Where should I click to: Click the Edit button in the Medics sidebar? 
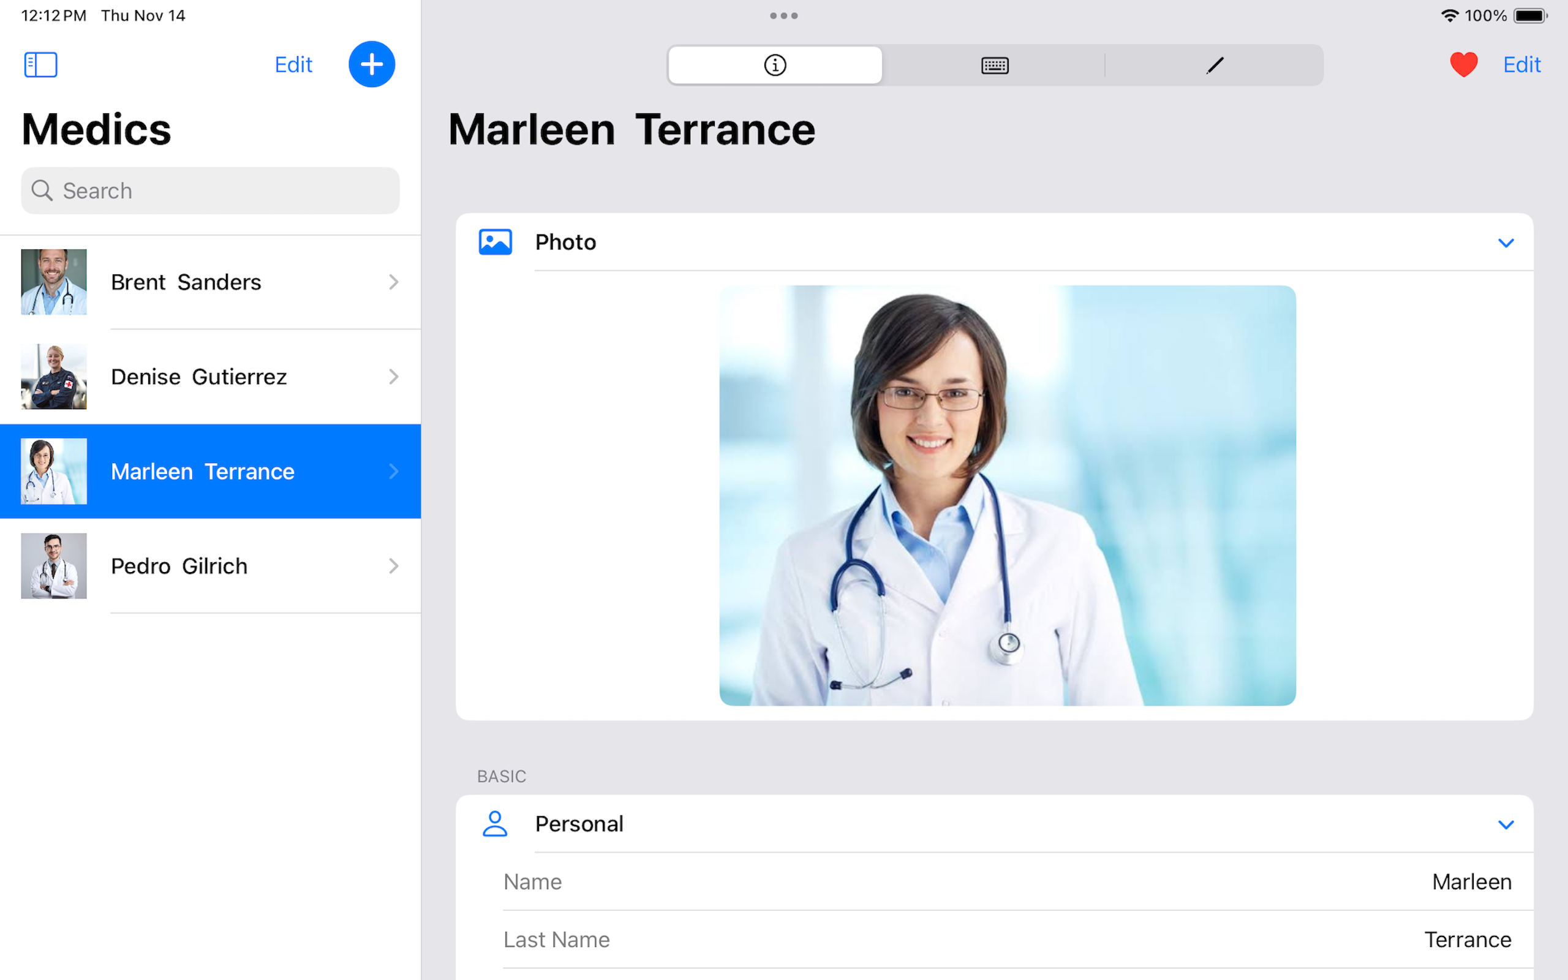coord(293,65)
